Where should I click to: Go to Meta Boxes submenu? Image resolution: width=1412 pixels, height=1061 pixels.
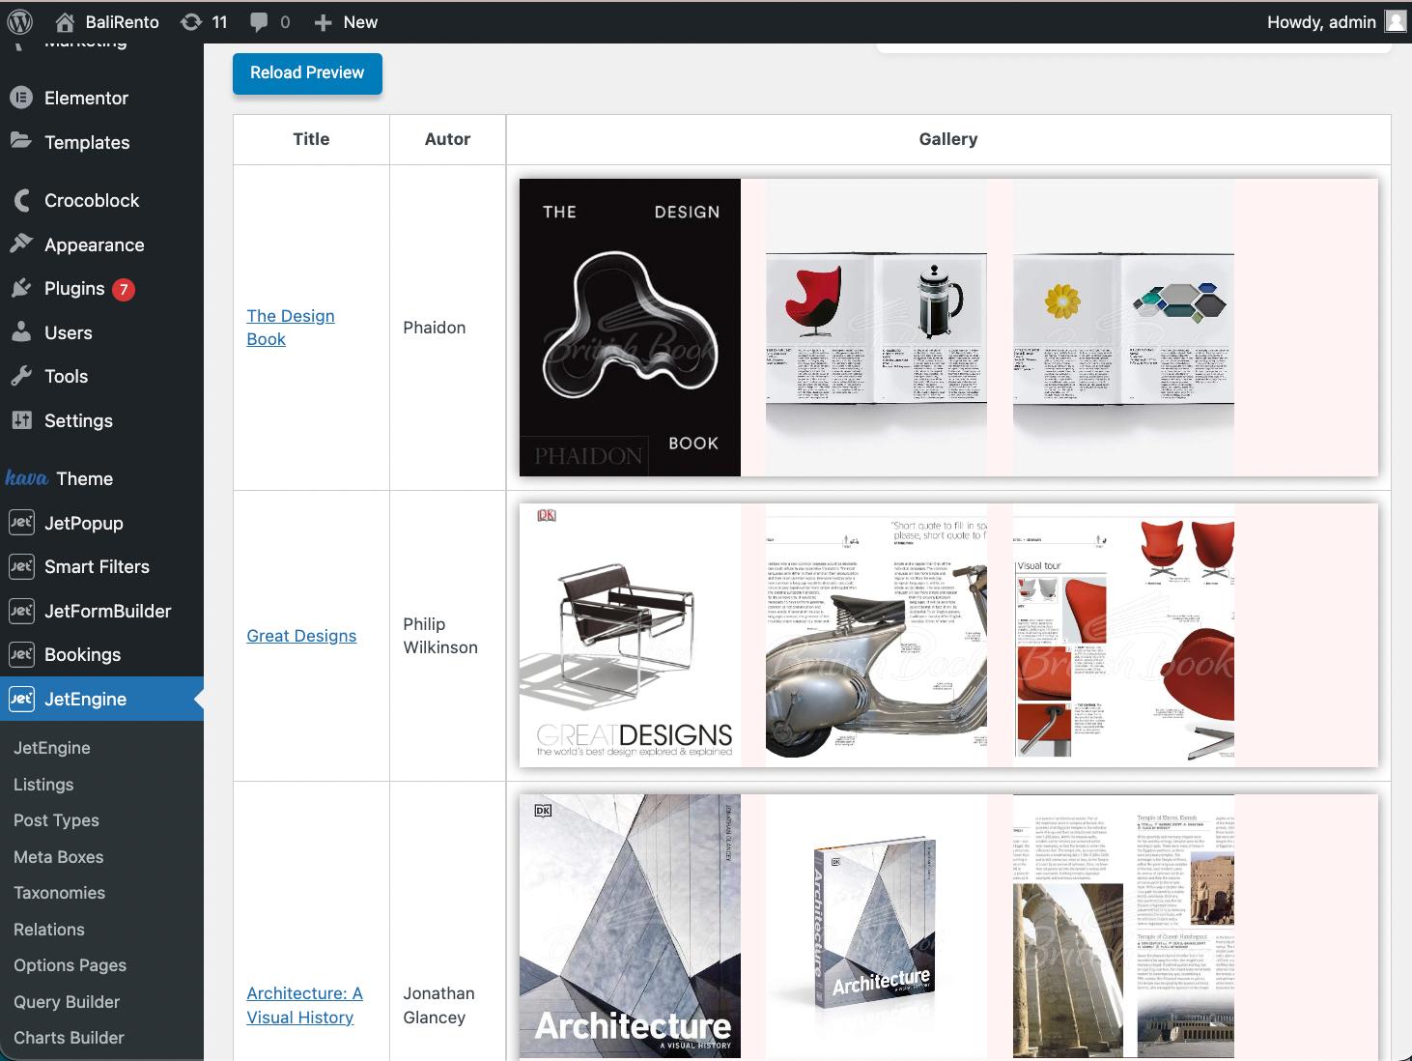(x=58, y=856)
